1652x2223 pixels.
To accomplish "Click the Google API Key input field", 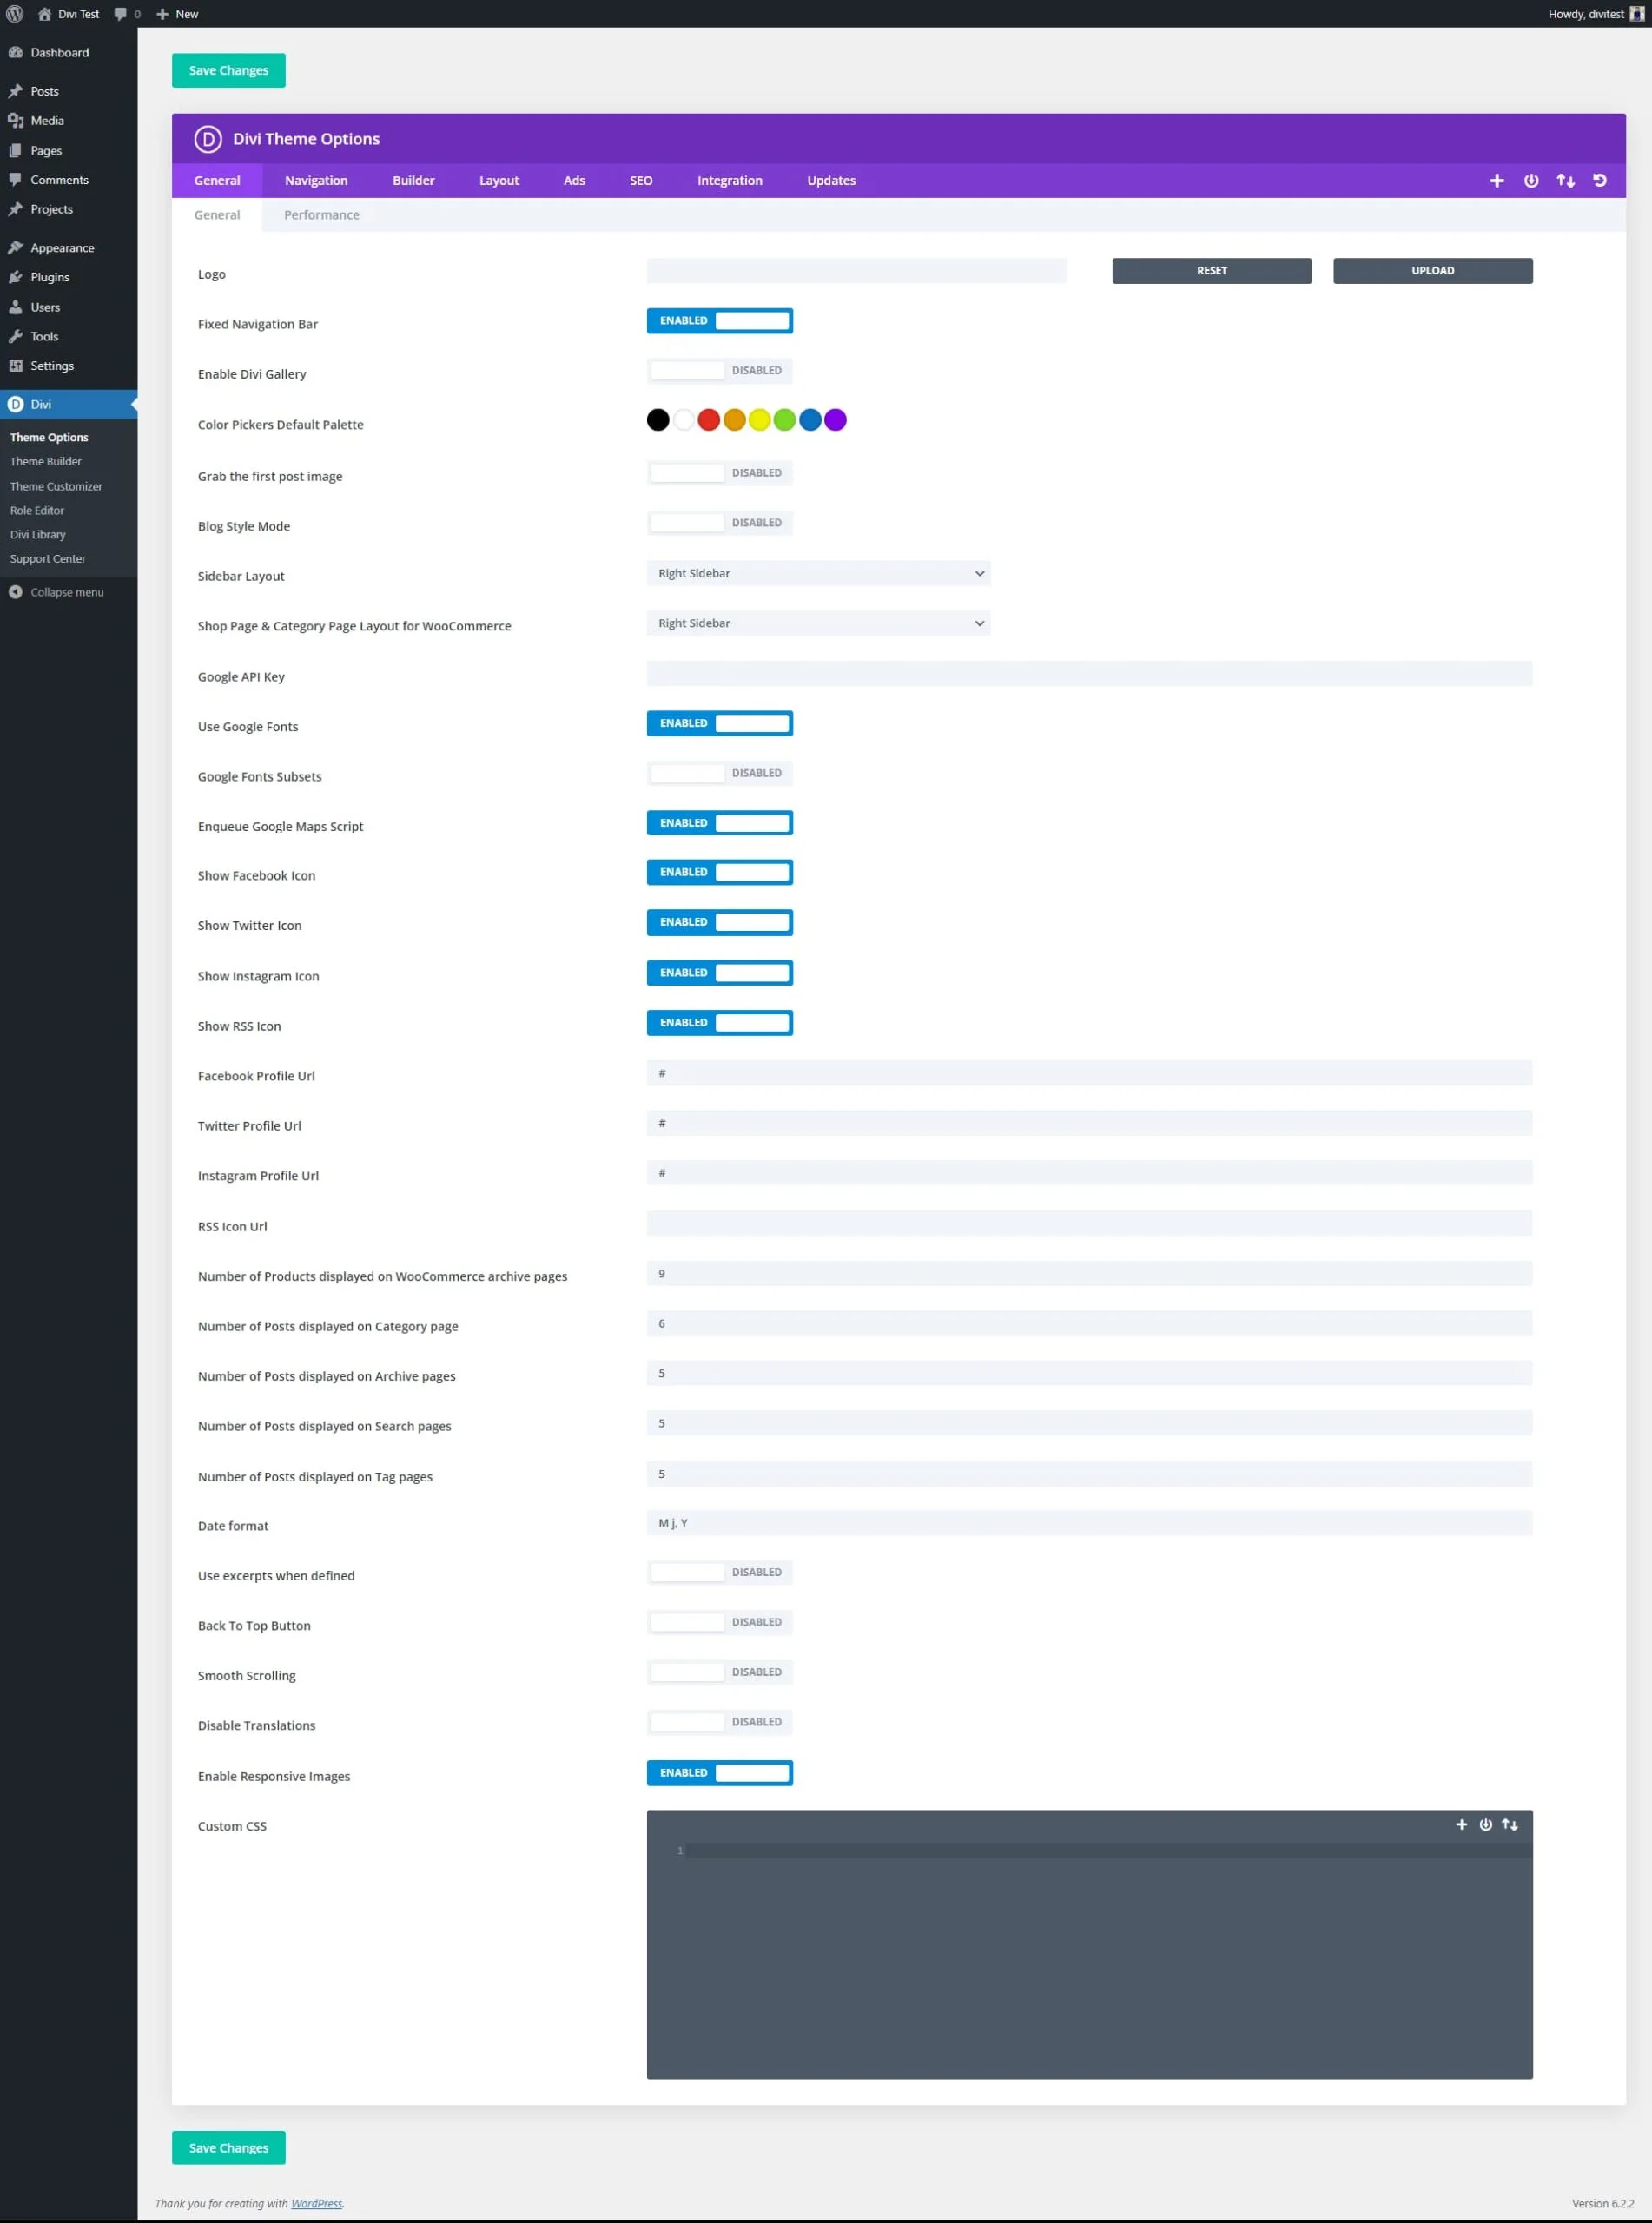I will click(1090, 674).
